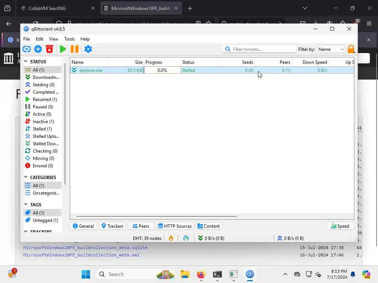Select the Downloading status filter
The image size is (378, 283).
coord(42,77)
